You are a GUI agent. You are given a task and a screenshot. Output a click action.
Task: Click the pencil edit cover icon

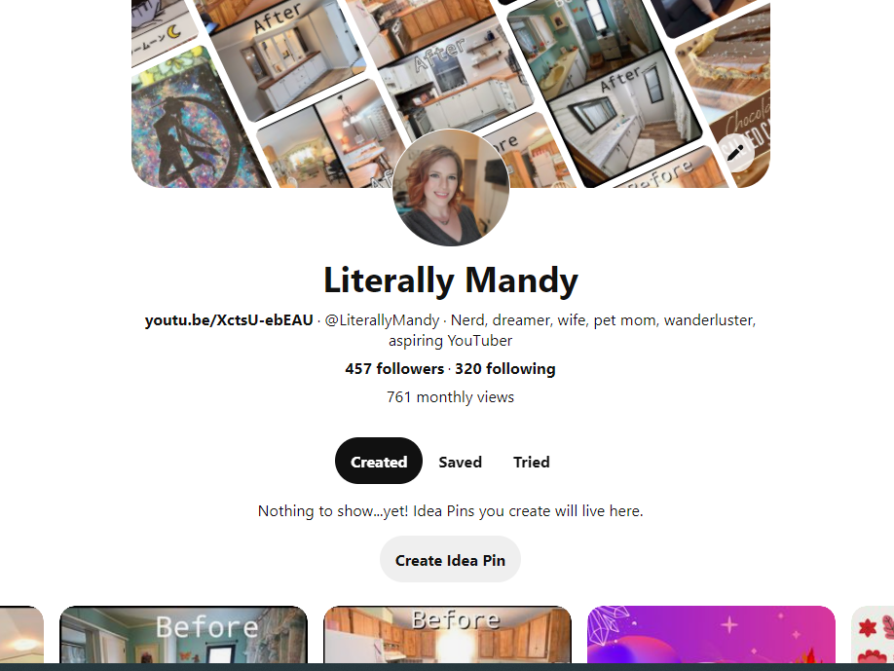735,153
